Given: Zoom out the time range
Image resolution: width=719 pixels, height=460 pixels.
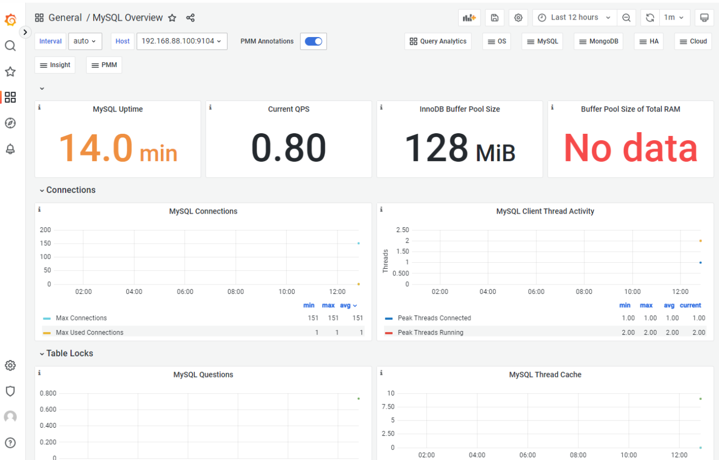Looking at the screenshot, I should [626, 17].
